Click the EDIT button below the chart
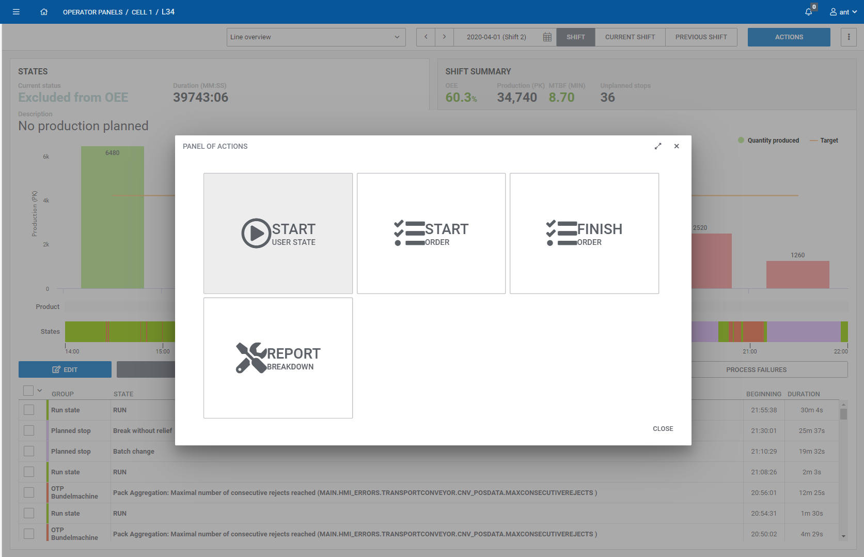This screenshot has width=864, height=557. (x=65, y=369)
